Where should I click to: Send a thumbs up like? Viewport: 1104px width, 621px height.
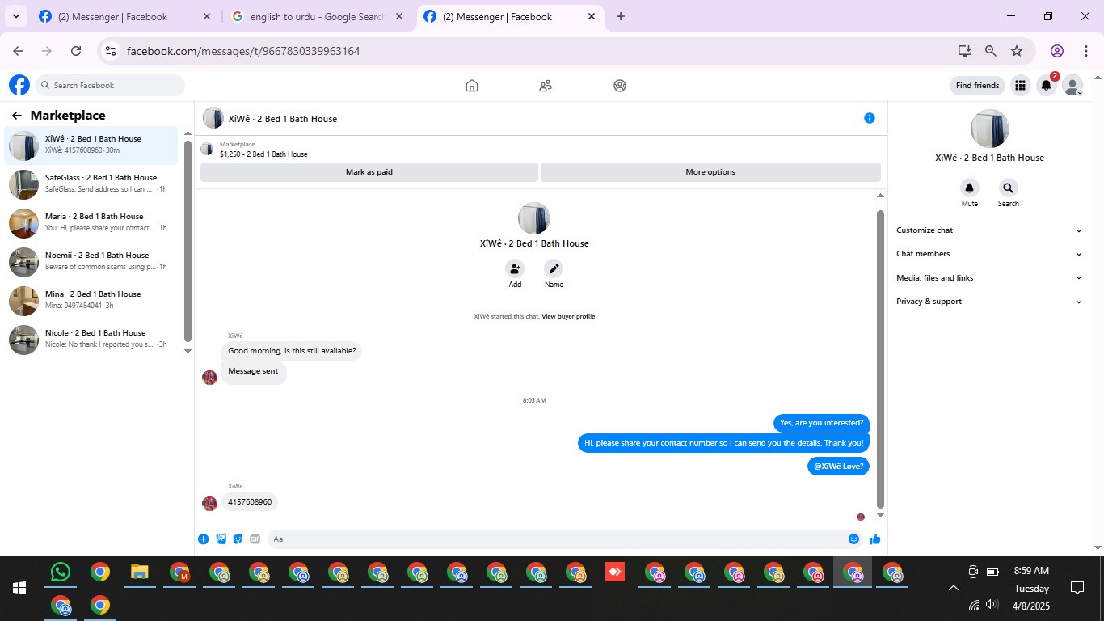point(874,539)
